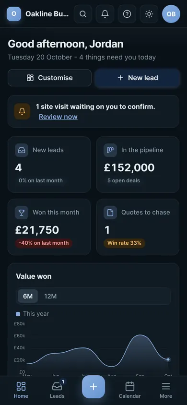Click the Won this month trophy icon
187x405 pixels.
click(22, 213)
